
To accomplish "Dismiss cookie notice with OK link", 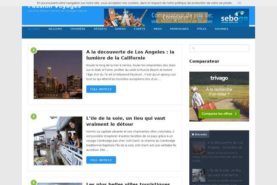I will point(239,3).
